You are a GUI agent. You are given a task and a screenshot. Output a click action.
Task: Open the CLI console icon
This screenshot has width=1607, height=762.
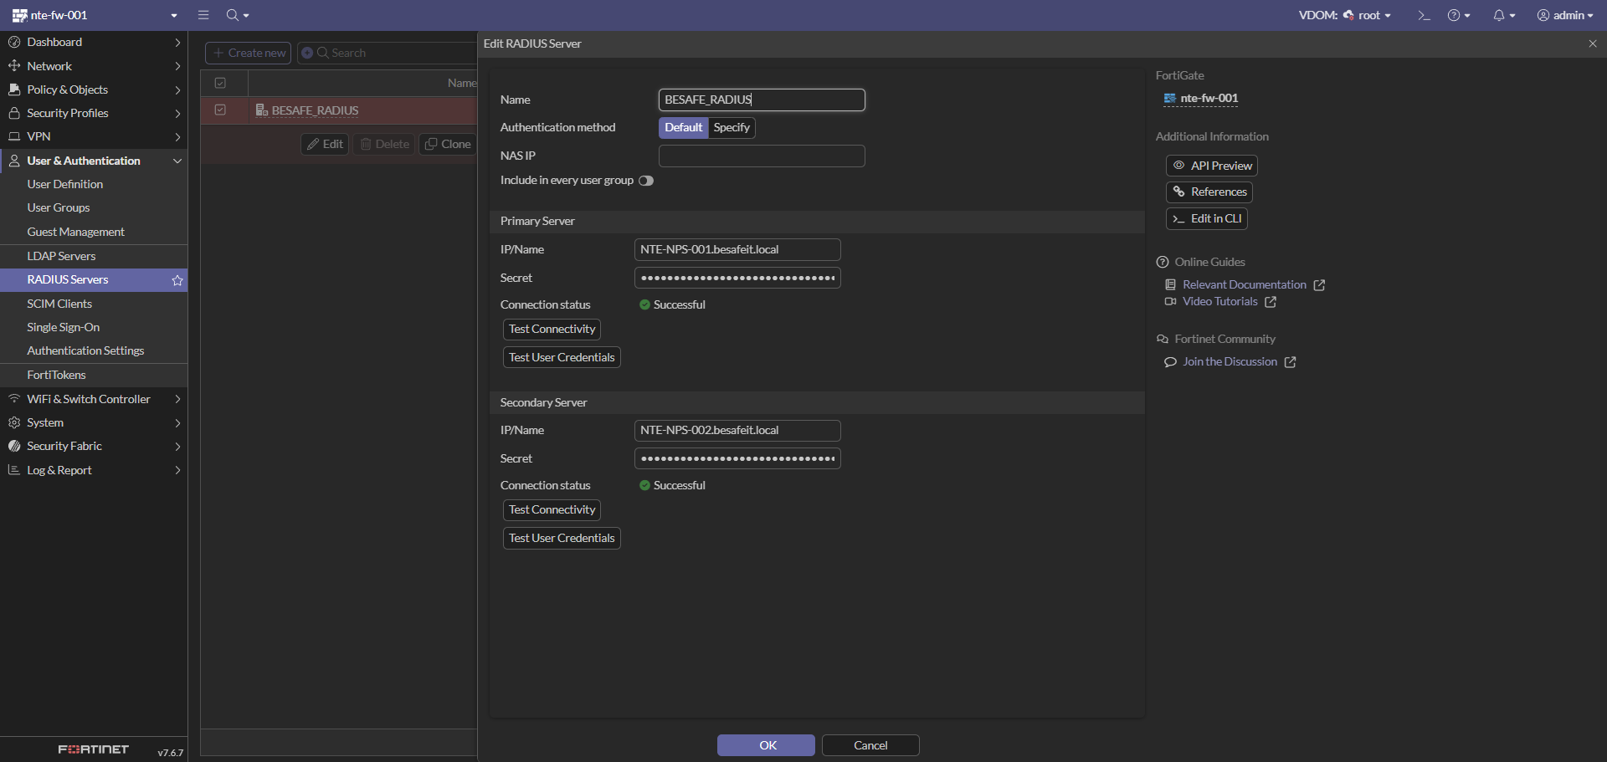point(1424,15)
